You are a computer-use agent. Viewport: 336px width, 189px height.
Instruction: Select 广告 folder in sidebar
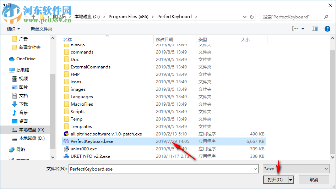(20, 39)
